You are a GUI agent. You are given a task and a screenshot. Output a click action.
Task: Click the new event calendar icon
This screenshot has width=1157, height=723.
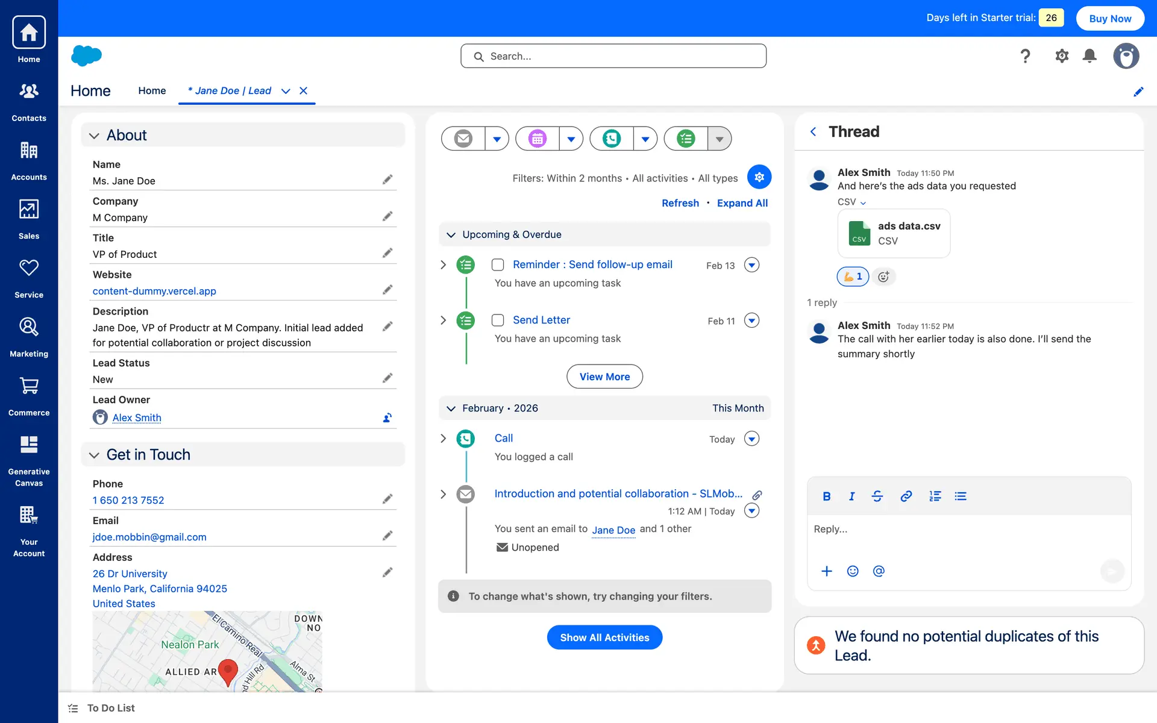click(537, 139)
